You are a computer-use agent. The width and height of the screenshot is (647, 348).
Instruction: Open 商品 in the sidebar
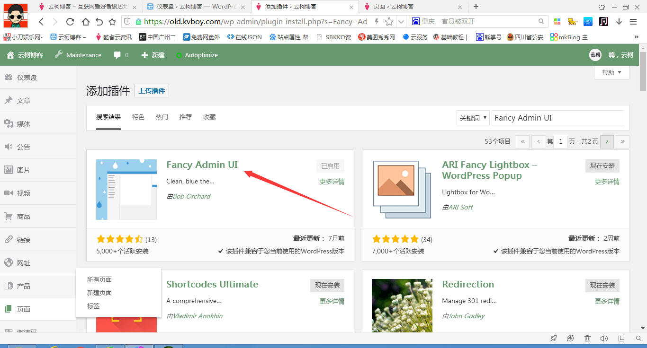pyautogui.click(x=38, y=217)
